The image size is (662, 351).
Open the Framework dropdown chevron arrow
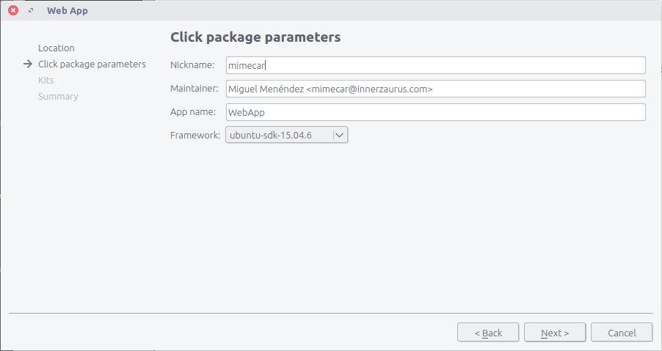340,136
